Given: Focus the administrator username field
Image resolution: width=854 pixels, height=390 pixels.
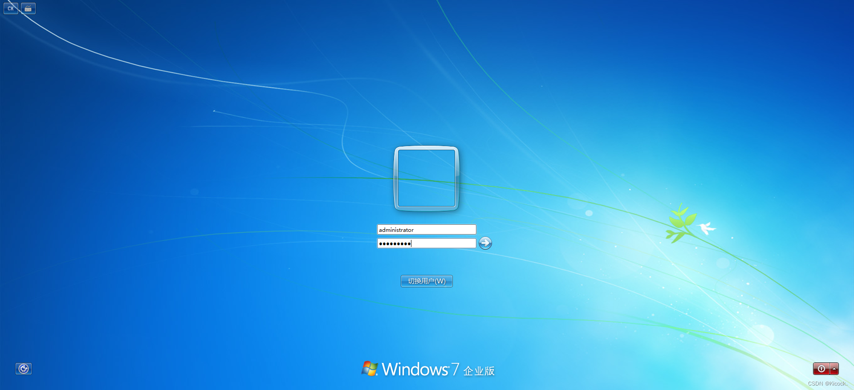Looking at the screenshot, I should 427,229.
